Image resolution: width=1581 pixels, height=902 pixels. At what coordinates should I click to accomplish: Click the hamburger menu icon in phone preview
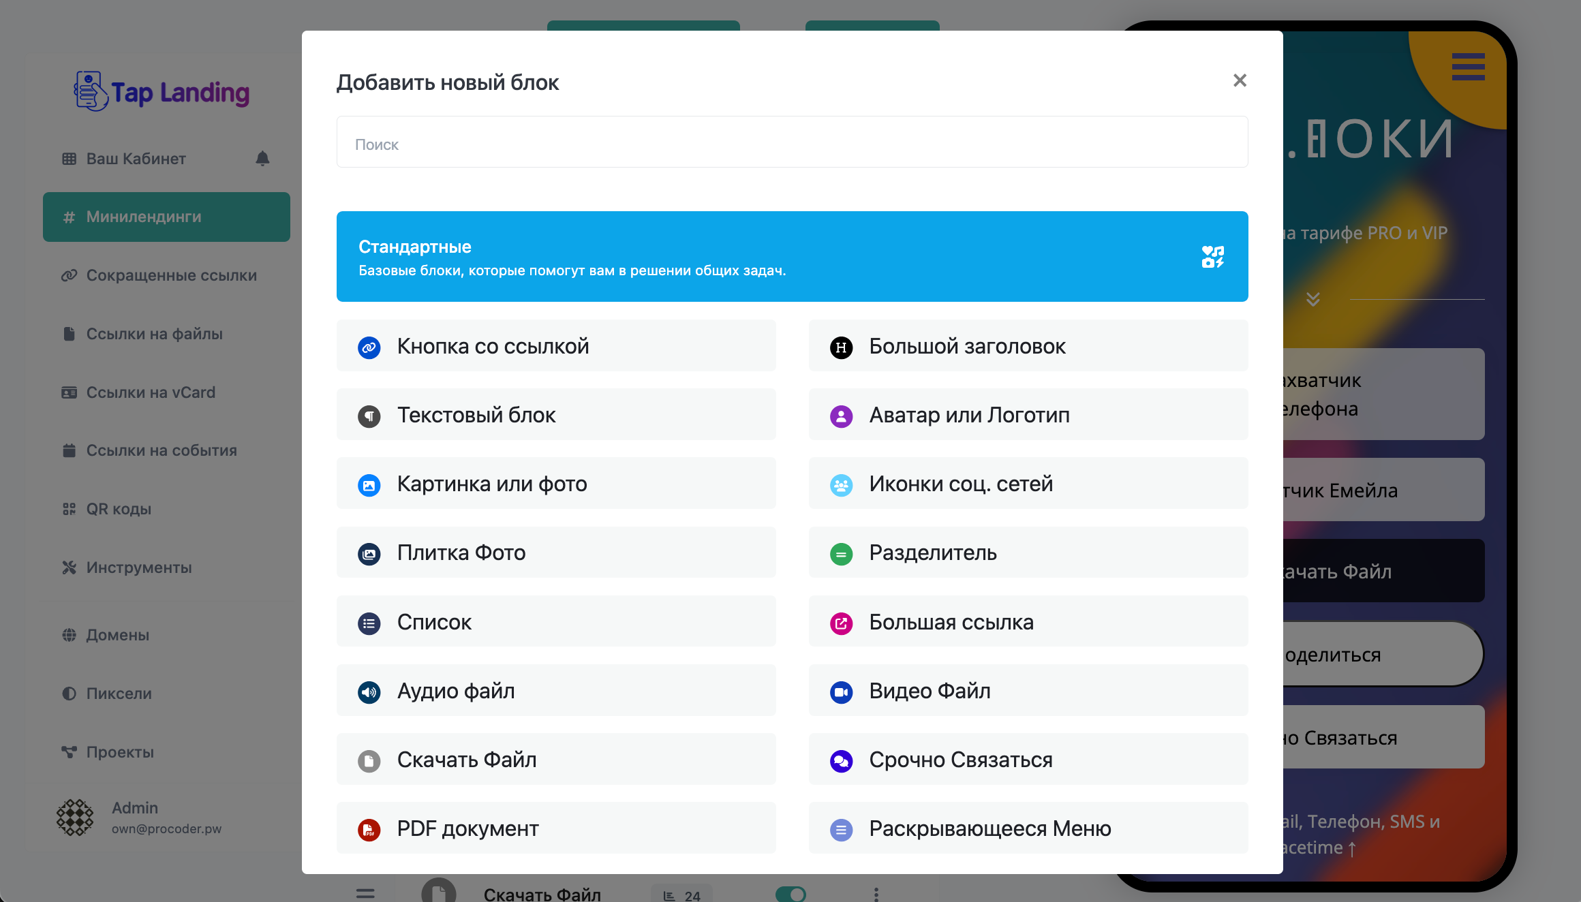pyautogui.click(x=1468, y=67)
